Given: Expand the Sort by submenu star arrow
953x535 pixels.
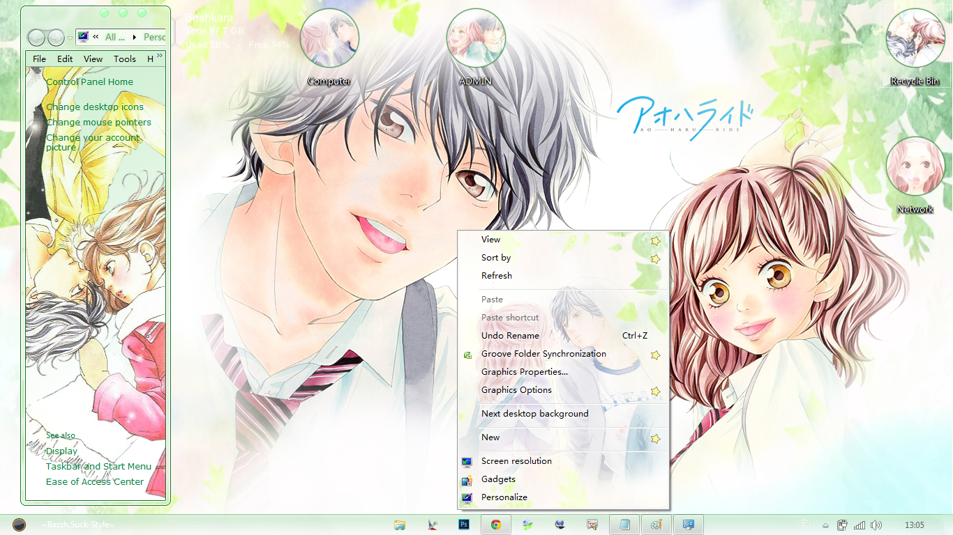Looking at the screenshot, I should (655, 258).
